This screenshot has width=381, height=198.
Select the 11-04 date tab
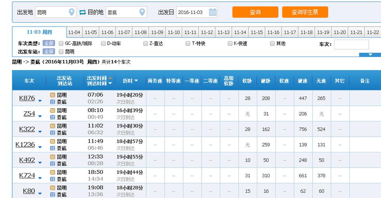point(74,32)
